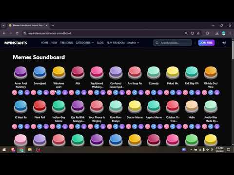Screen dimensions: 234x175
Task: Open a new browser tab with plus
Action: [x=53, y=25]
